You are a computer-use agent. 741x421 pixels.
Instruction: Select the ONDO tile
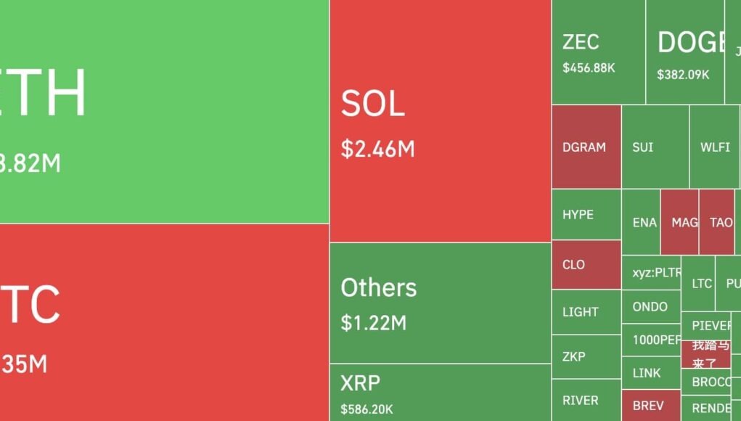pos(650,307)
